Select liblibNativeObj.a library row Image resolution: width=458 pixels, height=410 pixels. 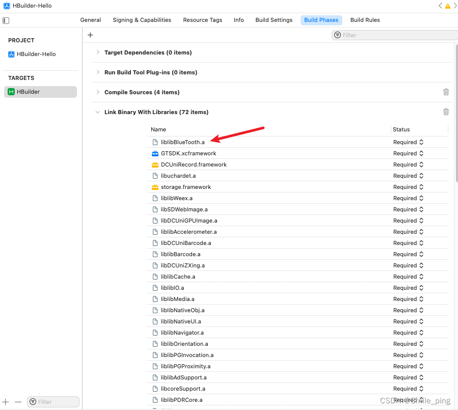pos(298,310)
